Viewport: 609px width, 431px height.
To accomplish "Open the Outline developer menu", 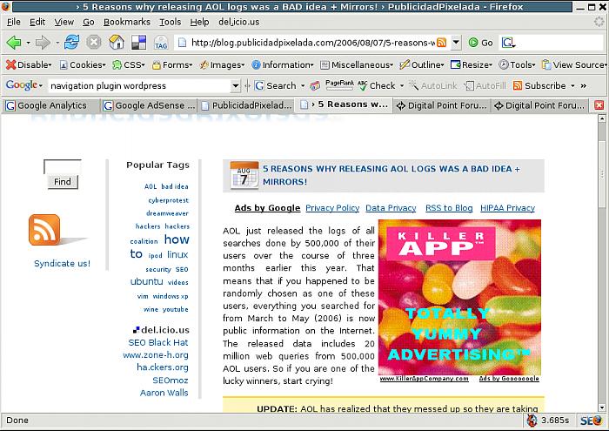I will pos(422,65).
